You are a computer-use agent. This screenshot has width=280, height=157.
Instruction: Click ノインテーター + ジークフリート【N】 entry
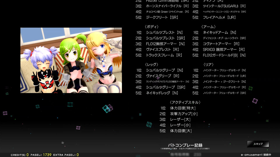point(225,82)
